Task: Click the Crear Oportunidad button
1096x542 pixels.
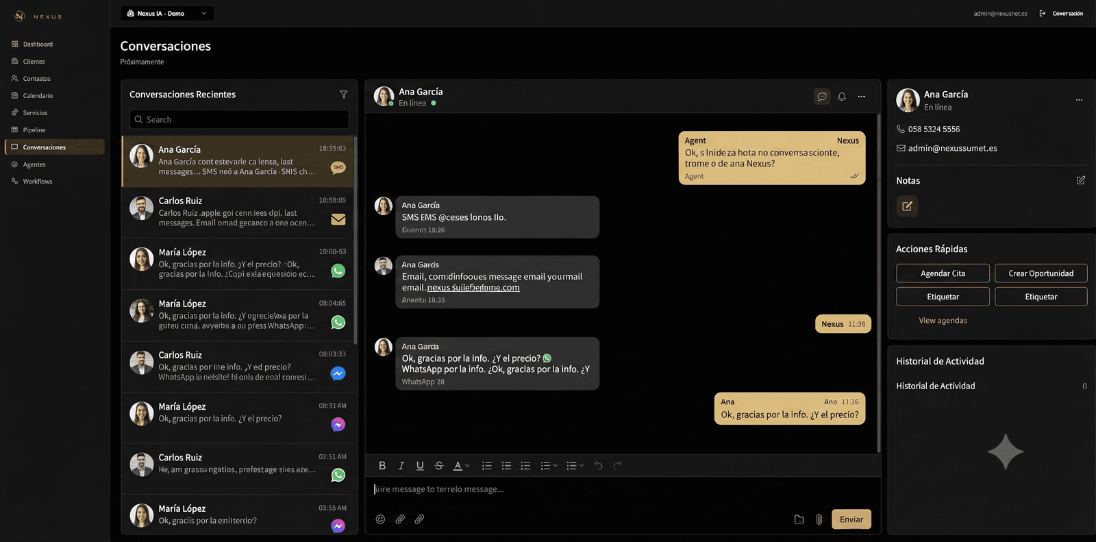Action: click(x=1041, y=273)
